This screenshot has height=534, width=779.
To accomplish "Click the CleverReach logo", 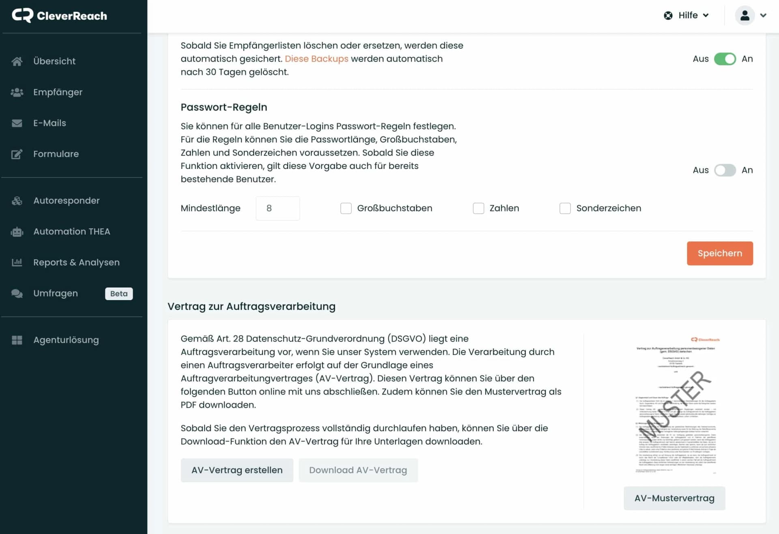I will pyautogui.click(x=59, y=15).
